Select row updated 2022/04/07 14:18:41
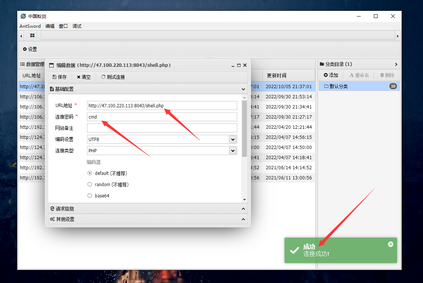The height and width of the screenshot is (283, 423). [x=289, y=158]
